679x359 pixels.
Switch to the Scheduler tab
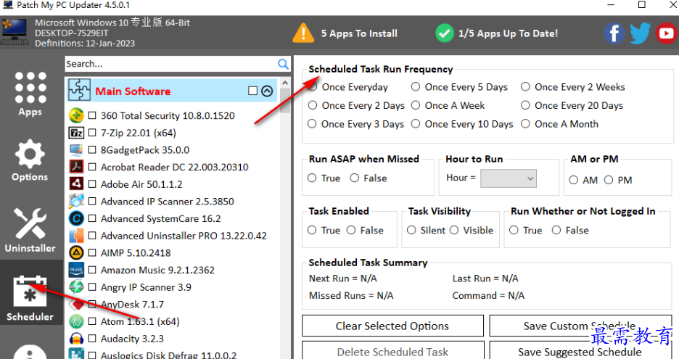coord(30,299)
